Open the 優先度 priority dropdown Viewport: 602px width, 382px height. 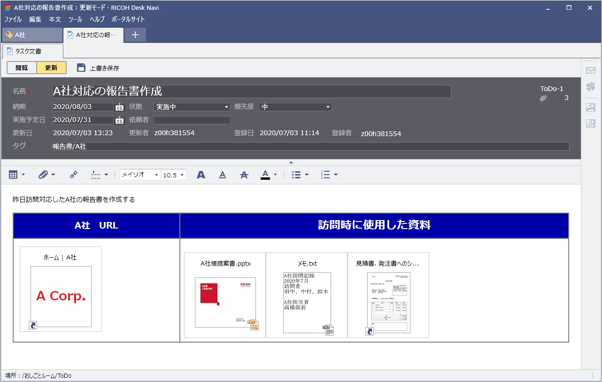tap(327, 107)
